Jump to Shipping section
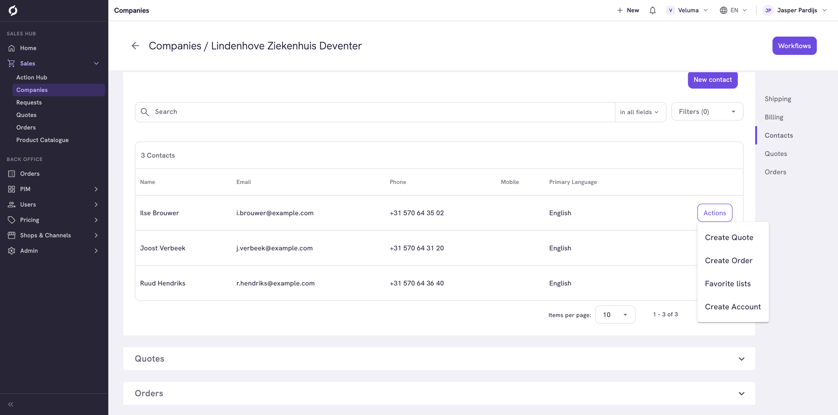Viewport: 838px width, 415px height. pos(778,99)
